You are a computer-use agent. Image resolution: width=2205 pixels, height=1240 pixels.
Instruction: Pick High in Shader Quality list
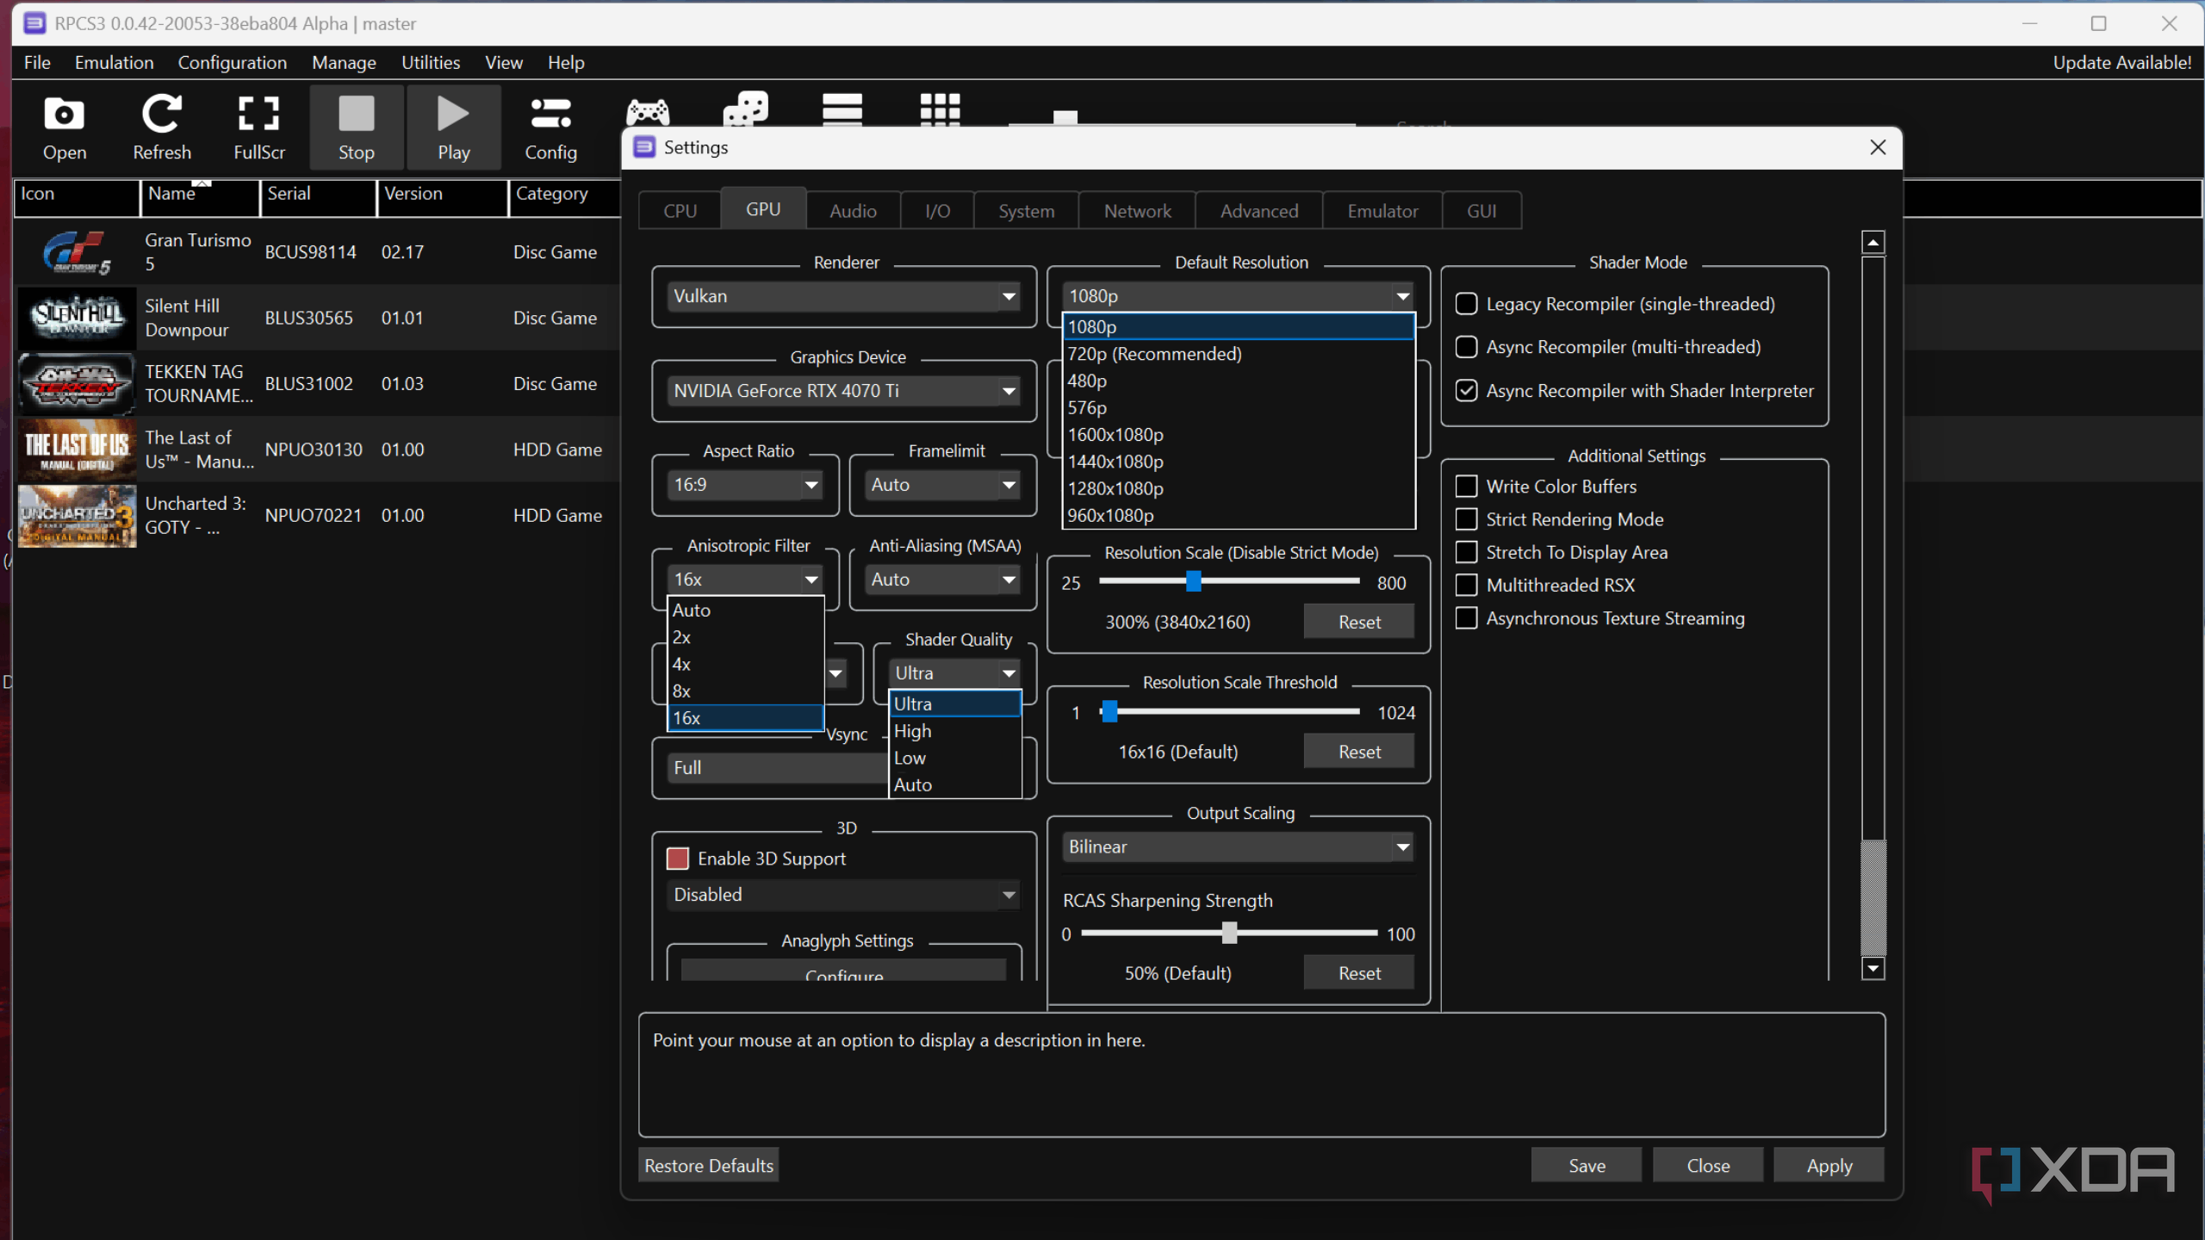(954, 731)
